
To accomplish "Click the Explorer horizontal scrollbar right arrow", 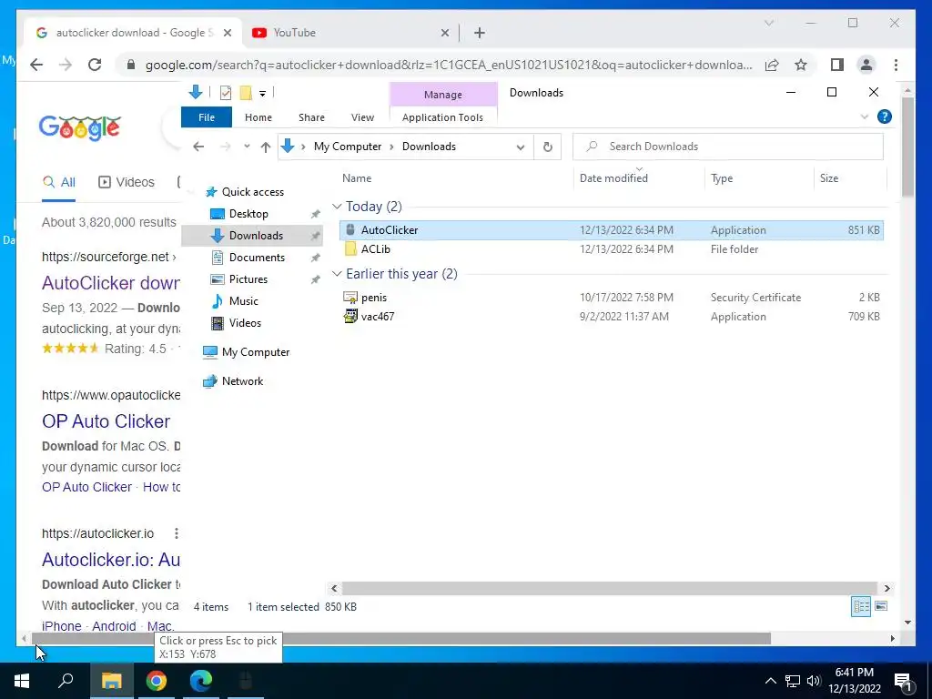I will pos(886,589).
